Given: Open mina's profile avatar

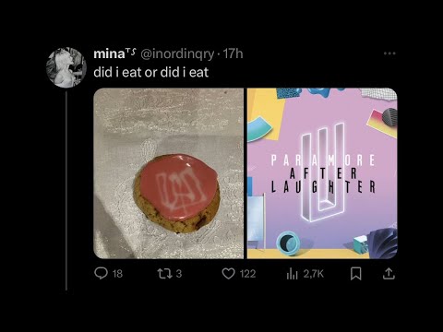Looking at the screenshot, I should (x=66, y=67).
